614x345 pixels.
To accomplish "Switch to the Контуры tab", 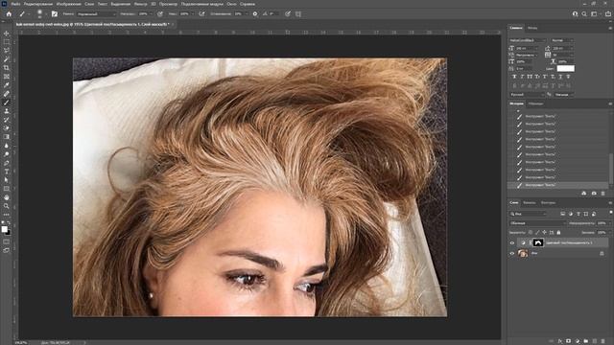I will [x=548, y=202].
